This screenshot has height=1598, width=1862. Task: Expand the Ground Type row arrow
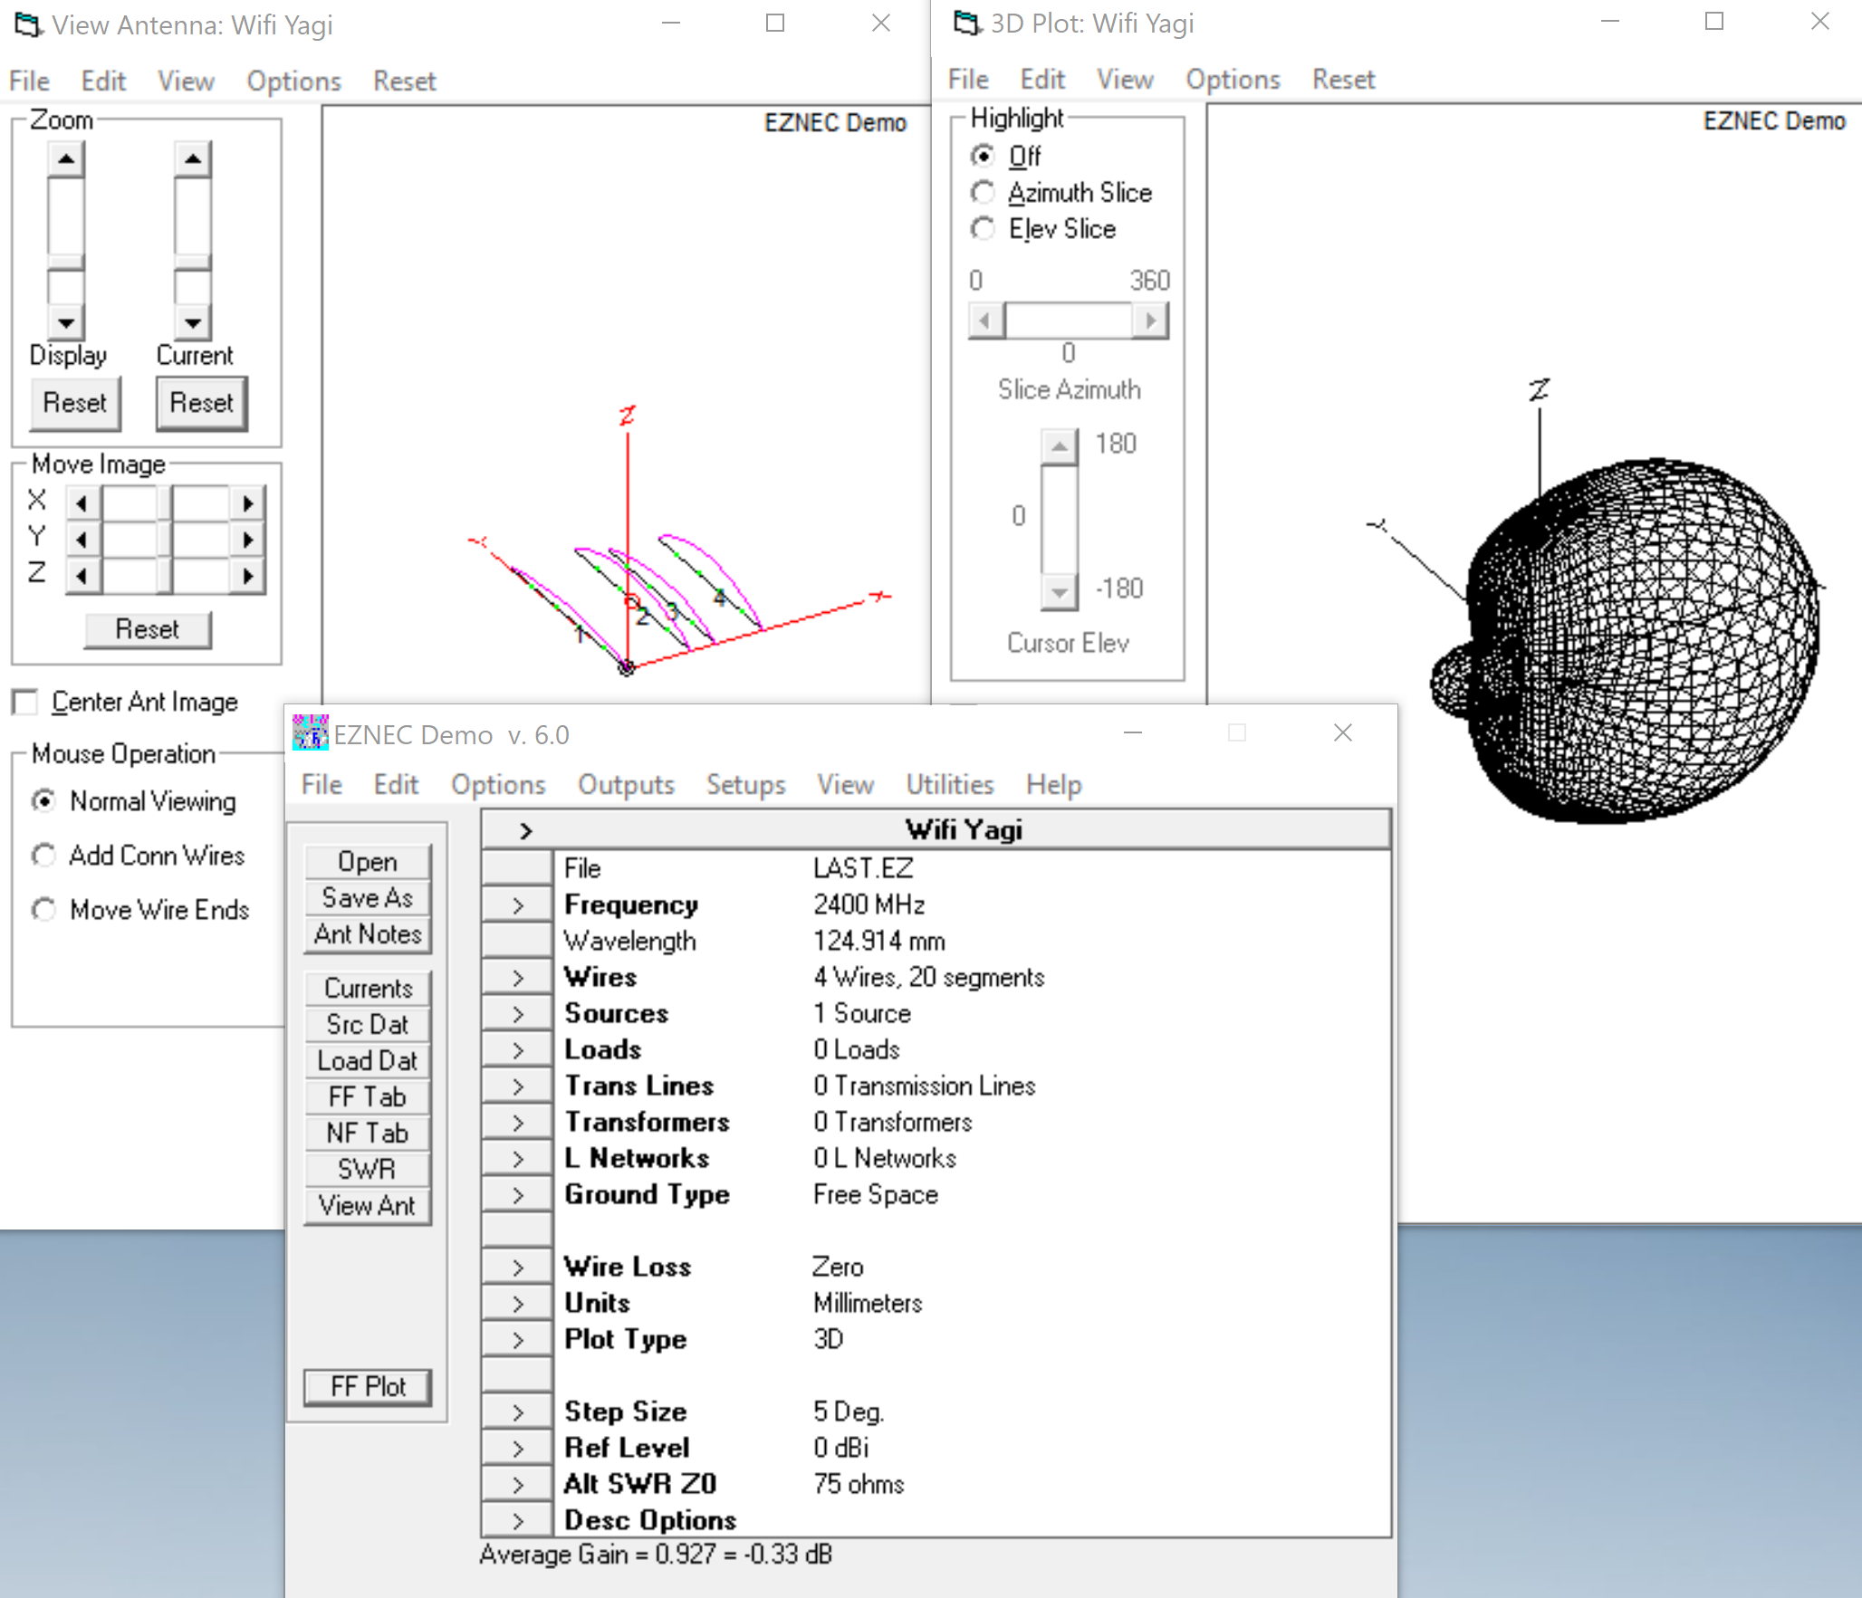pyautogui.click(x=517, y=1194)
